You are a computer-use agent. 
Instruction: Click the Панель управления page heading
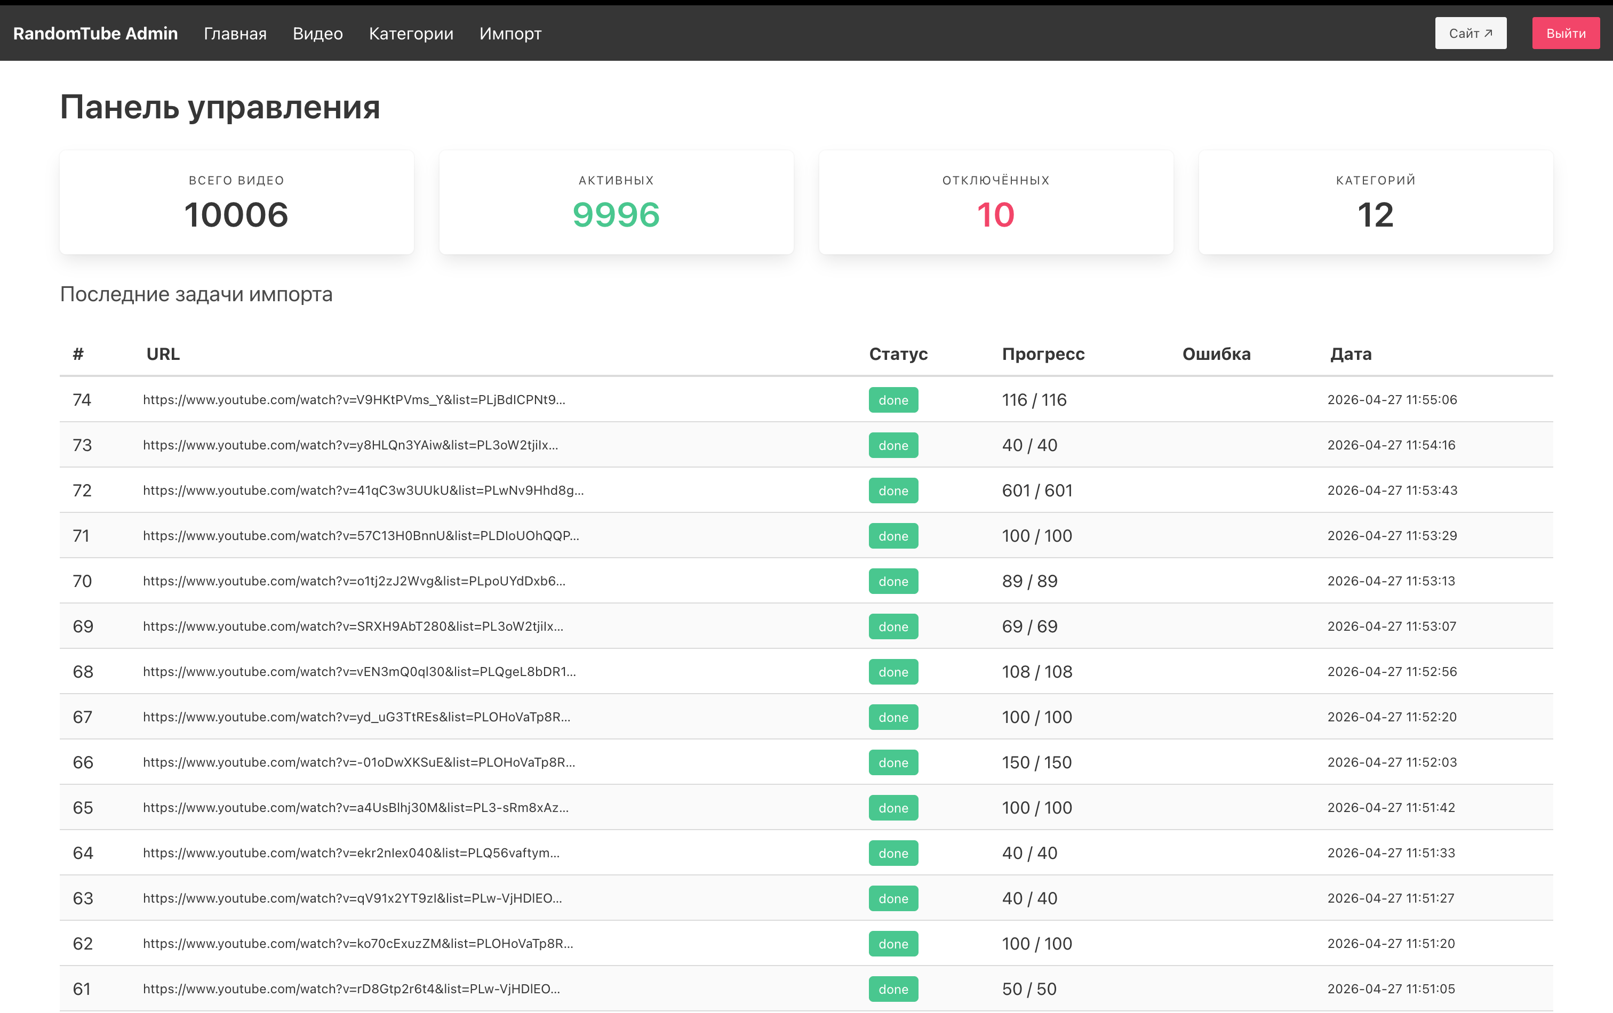point(220,107)
